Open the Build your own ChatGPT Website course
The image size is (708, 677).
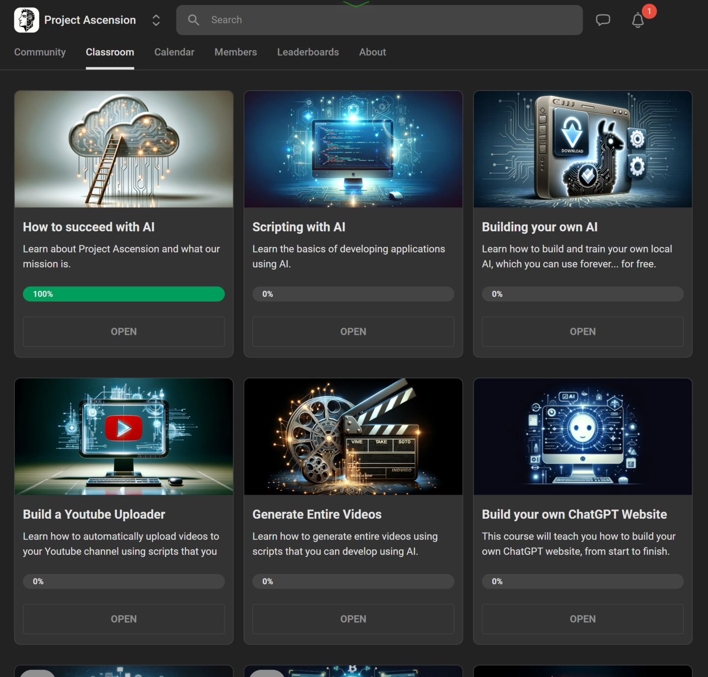pyautogui.click(x=583, y=619)
